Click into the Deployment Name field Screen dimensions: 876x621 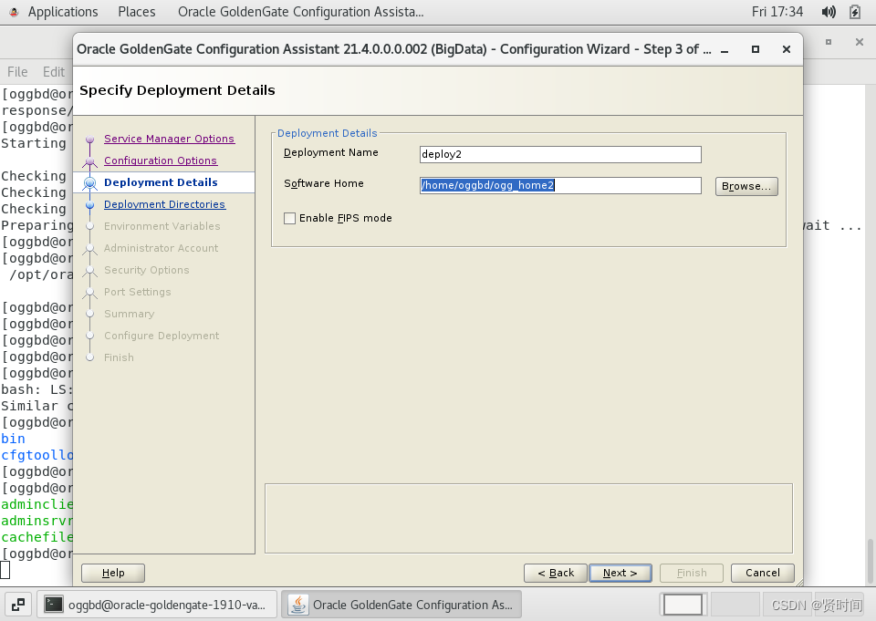(x=560, y=155)
